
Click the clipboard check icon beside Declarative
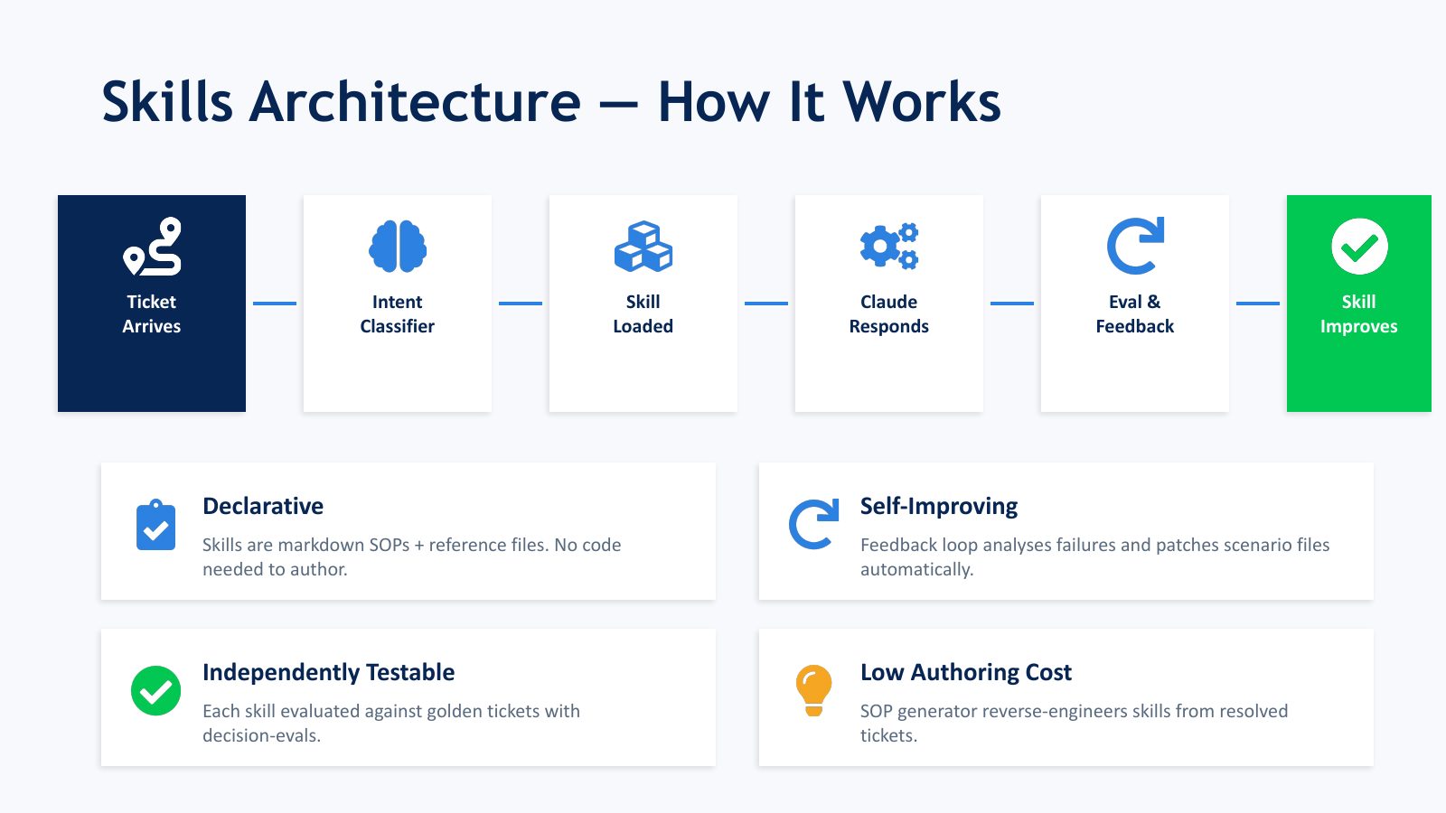point(155,524)
